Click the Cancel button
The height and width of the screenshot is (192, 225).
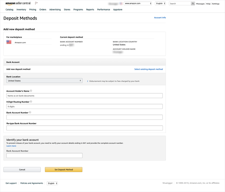pyautogui.click(x=22, y=170)
